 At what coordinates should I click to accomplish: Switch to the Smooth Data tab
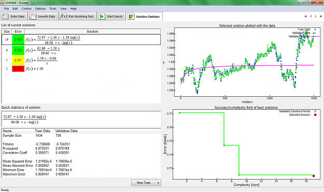(x=43, y=17)
